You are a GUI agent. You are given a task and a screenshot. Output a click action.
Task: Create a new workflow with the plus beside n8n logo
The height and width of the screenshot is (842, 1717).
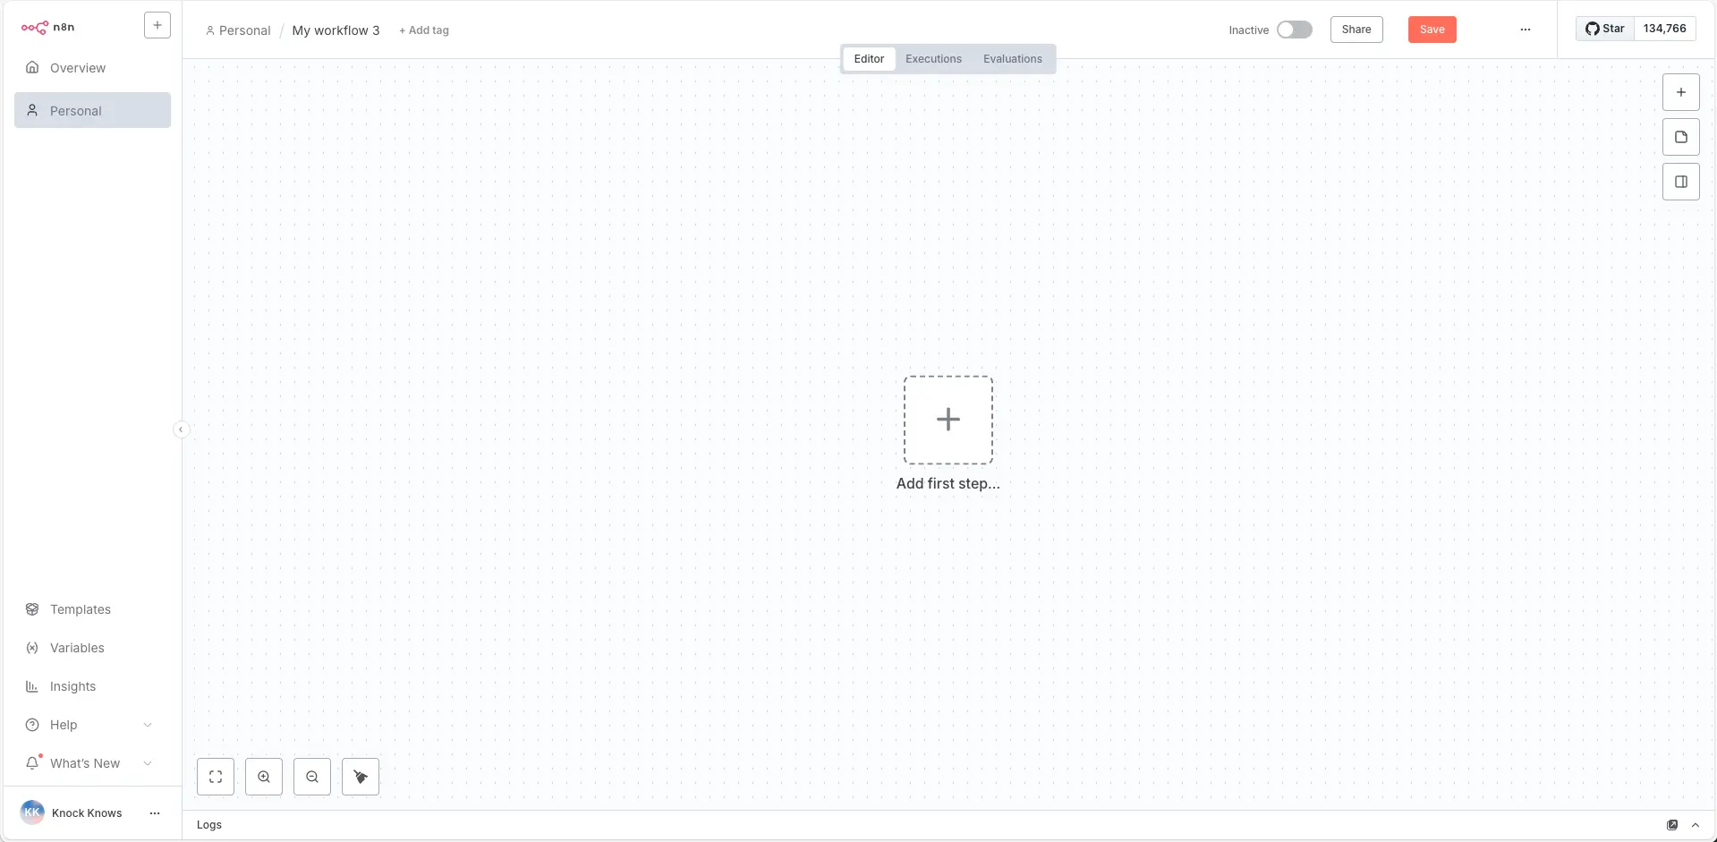coord(157,25)
